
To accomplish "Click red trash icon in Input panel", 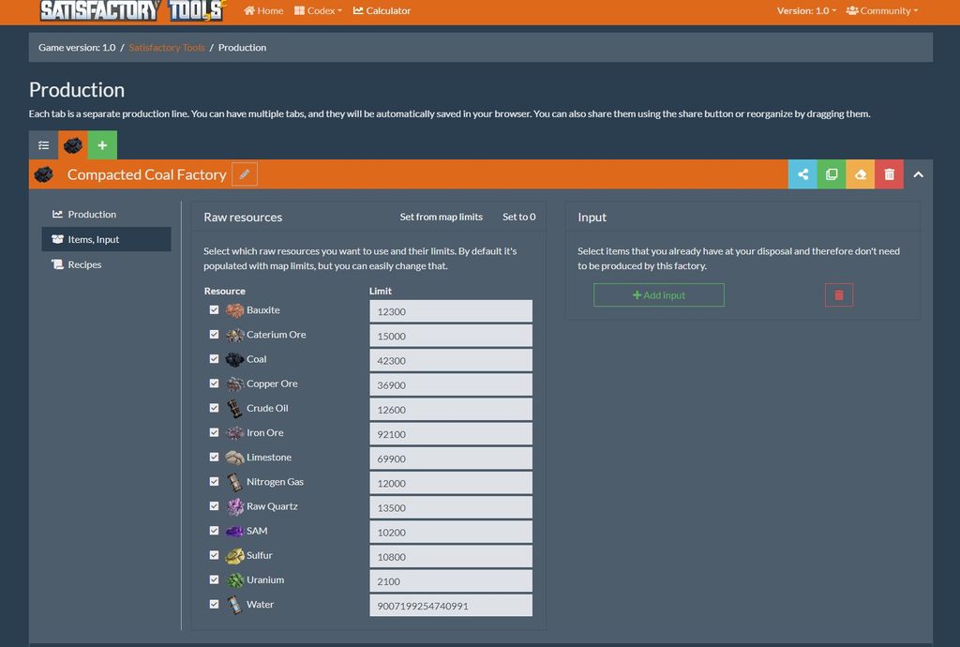I will (838, 295).
